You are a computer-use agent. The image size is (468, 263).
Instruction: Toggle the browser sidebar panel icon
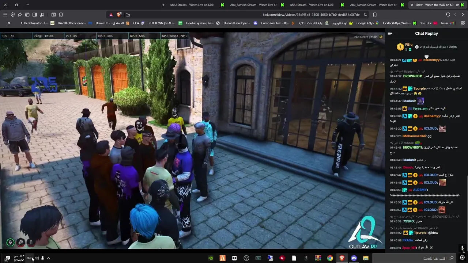pyautogui.click(x=34, y=15)
